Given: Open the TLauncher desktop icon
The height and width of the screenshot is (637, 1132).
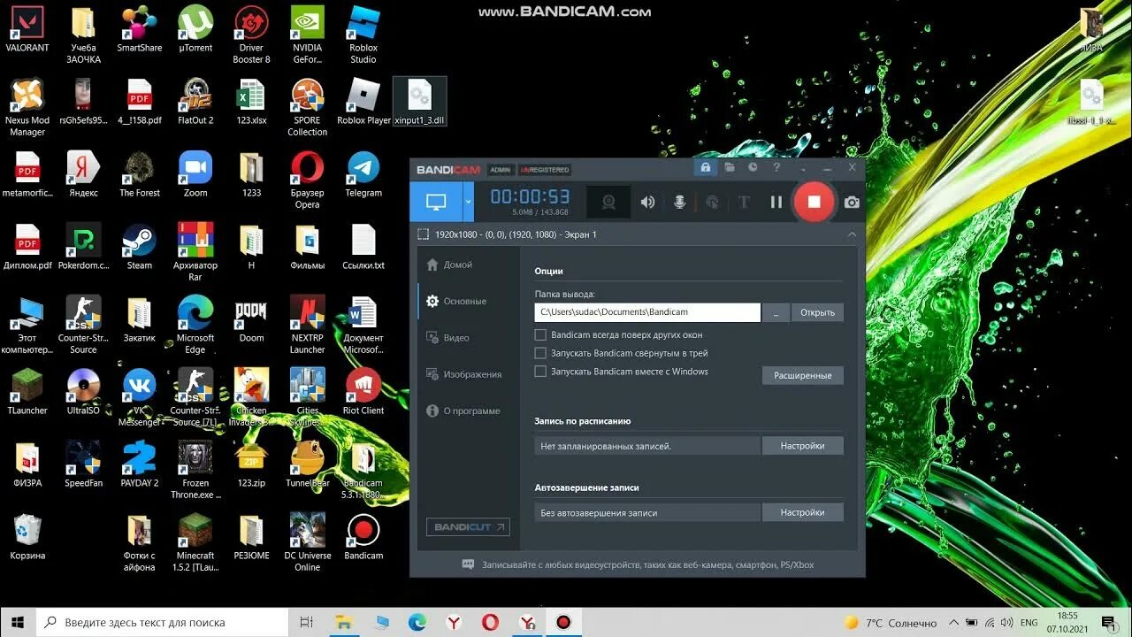Looking at the screenshot, I should [x=27, y=392].
